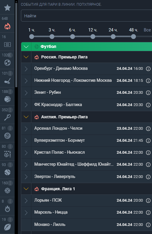The width and height of the screenshot is (152, 234).
Task: Expand Вулверхэмптон - Борнмут row arrow
Action: pyautogui.click(x=26, y=141)
